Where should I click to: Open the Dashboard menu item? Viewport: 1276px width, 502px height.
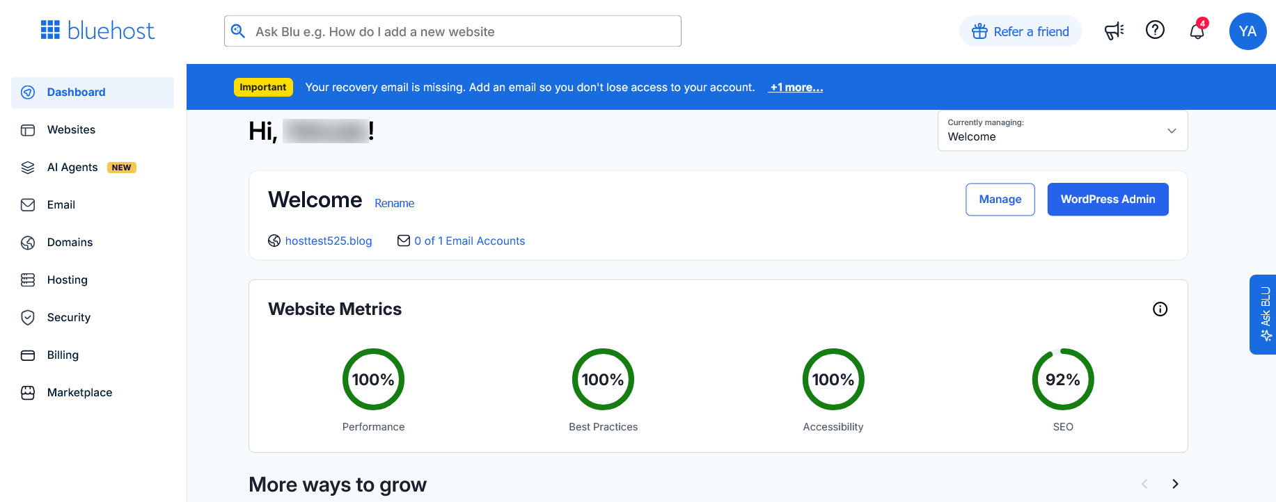[x=93, y=92]
